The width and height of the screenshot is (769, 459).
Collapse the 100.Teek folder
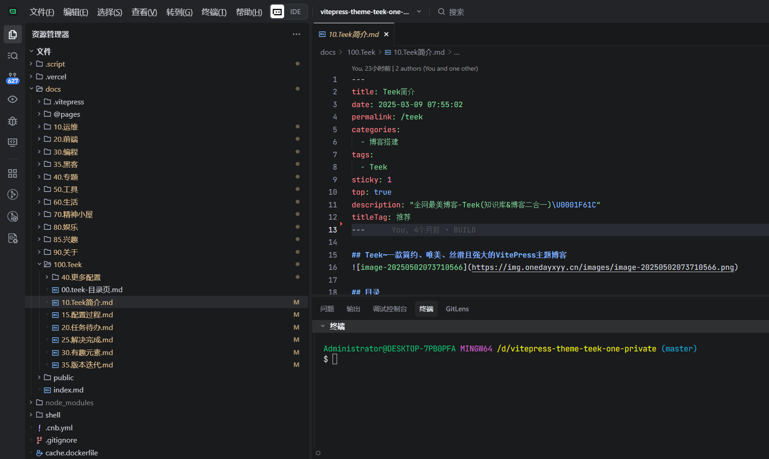pyautogui.click(x=39, y=264)
